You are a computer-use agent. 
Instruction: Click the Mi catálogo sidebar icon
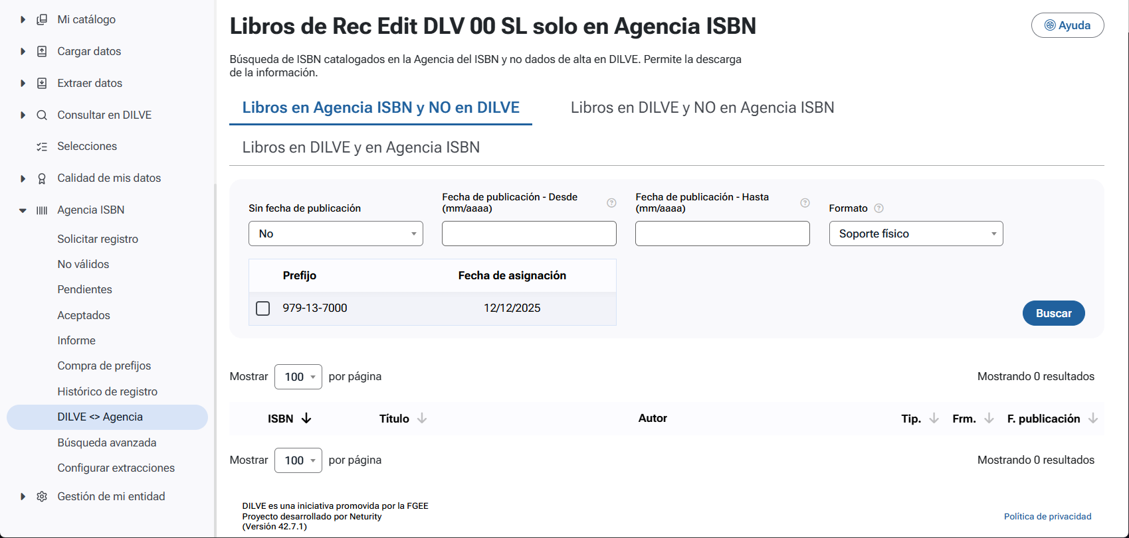42,20
